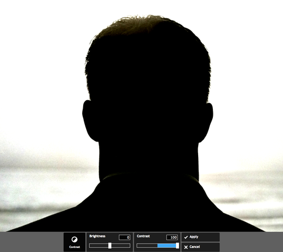Click the blue filled portion of Contrast slider
283x252 pixels.
tap(166, 246)
